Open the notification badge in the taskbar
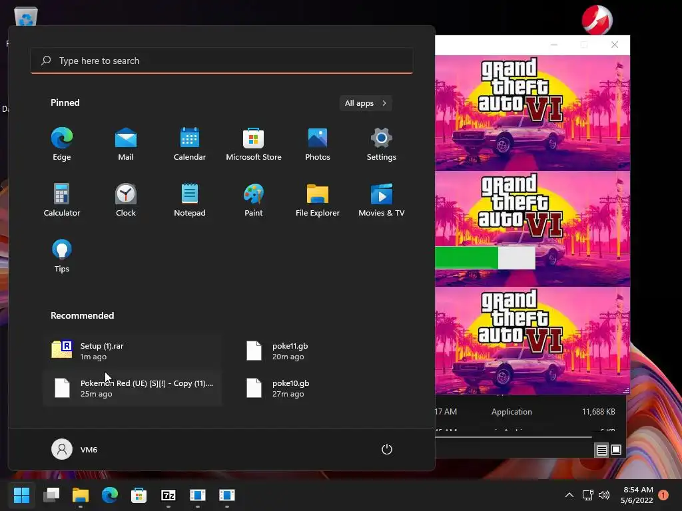 pos(663,495)
